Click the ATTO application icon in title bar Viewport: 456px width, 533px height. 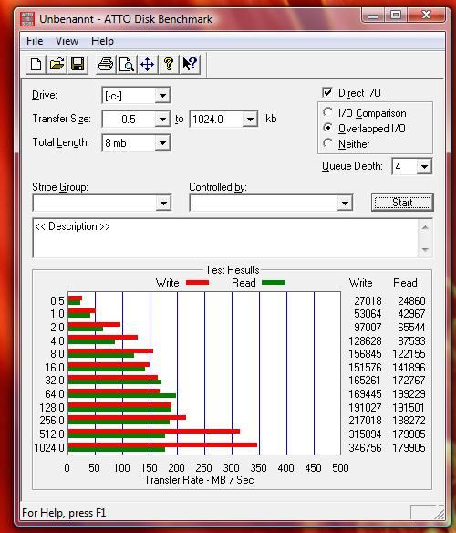[27, 19]
